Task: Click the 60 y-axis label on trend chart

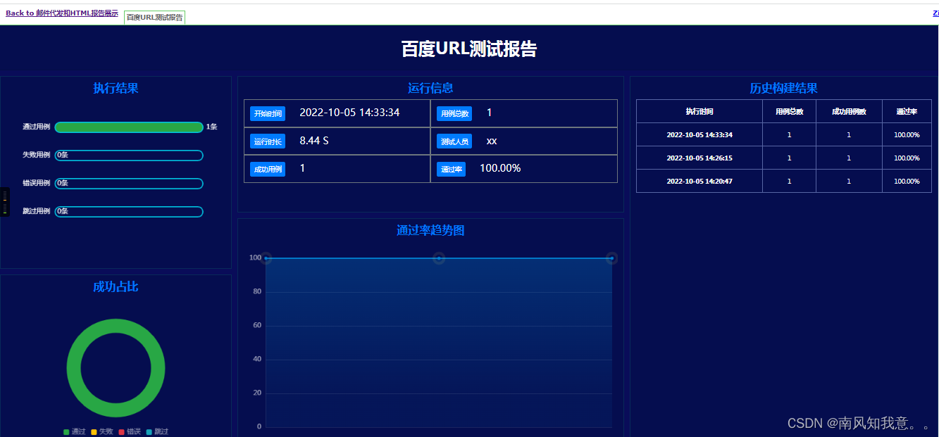Action: click(x=257, y=325)
